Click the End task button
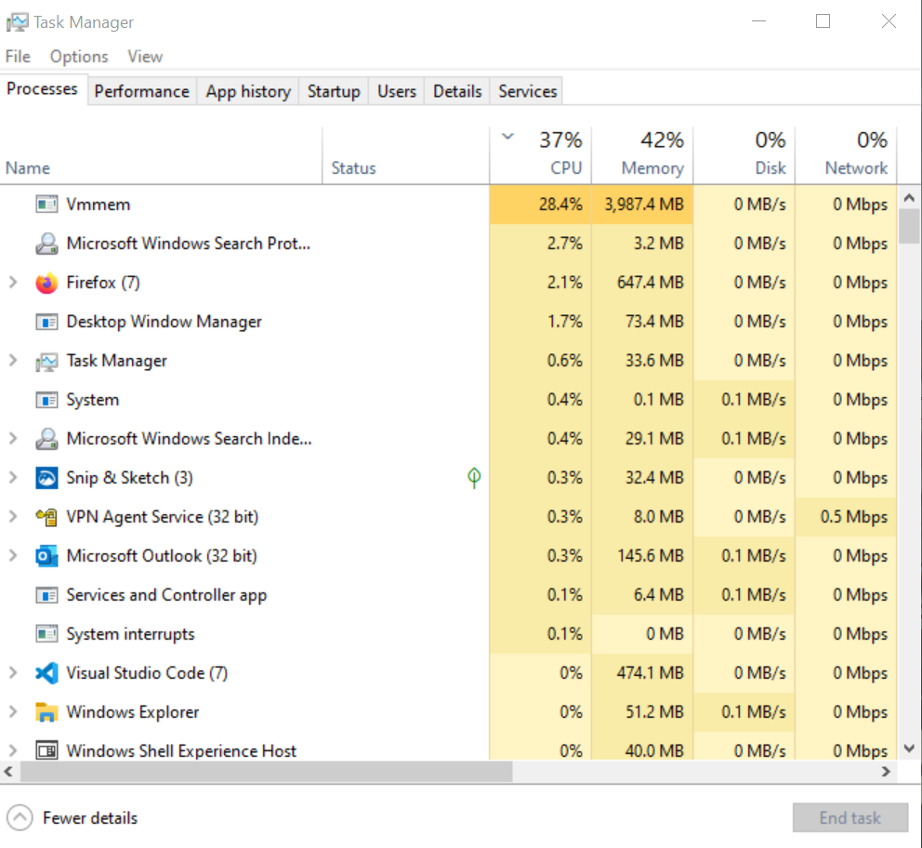922x848 pixels. click(850, 817)
